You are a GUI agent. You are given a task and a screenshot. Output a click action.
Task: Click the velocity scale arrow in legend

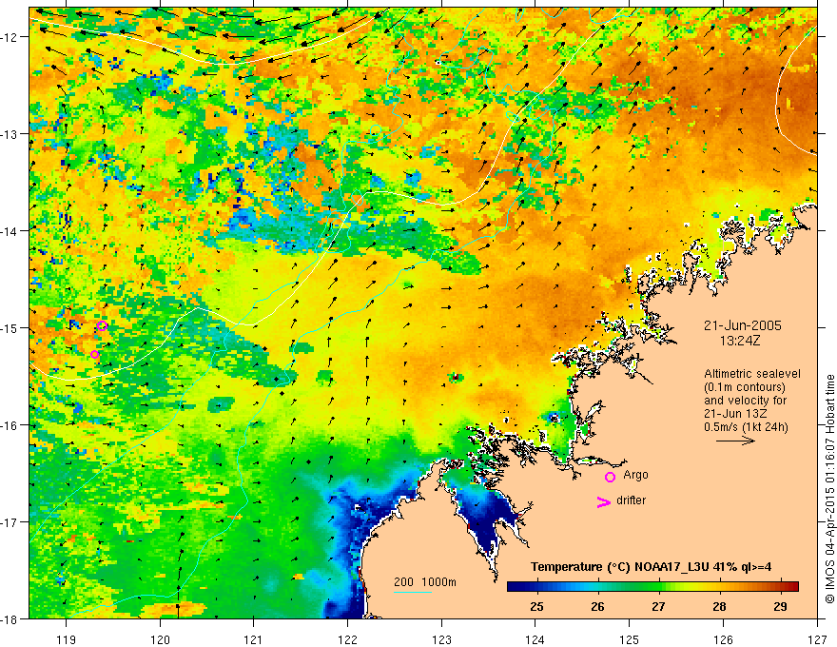click(x=735, y=441)
